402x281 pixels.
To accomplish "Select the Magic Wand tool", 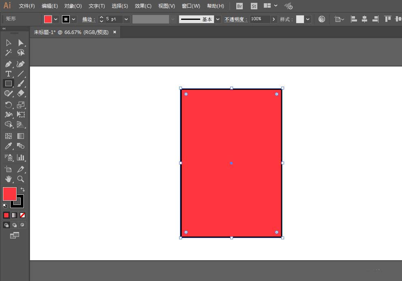I will (x=9, y=53).
